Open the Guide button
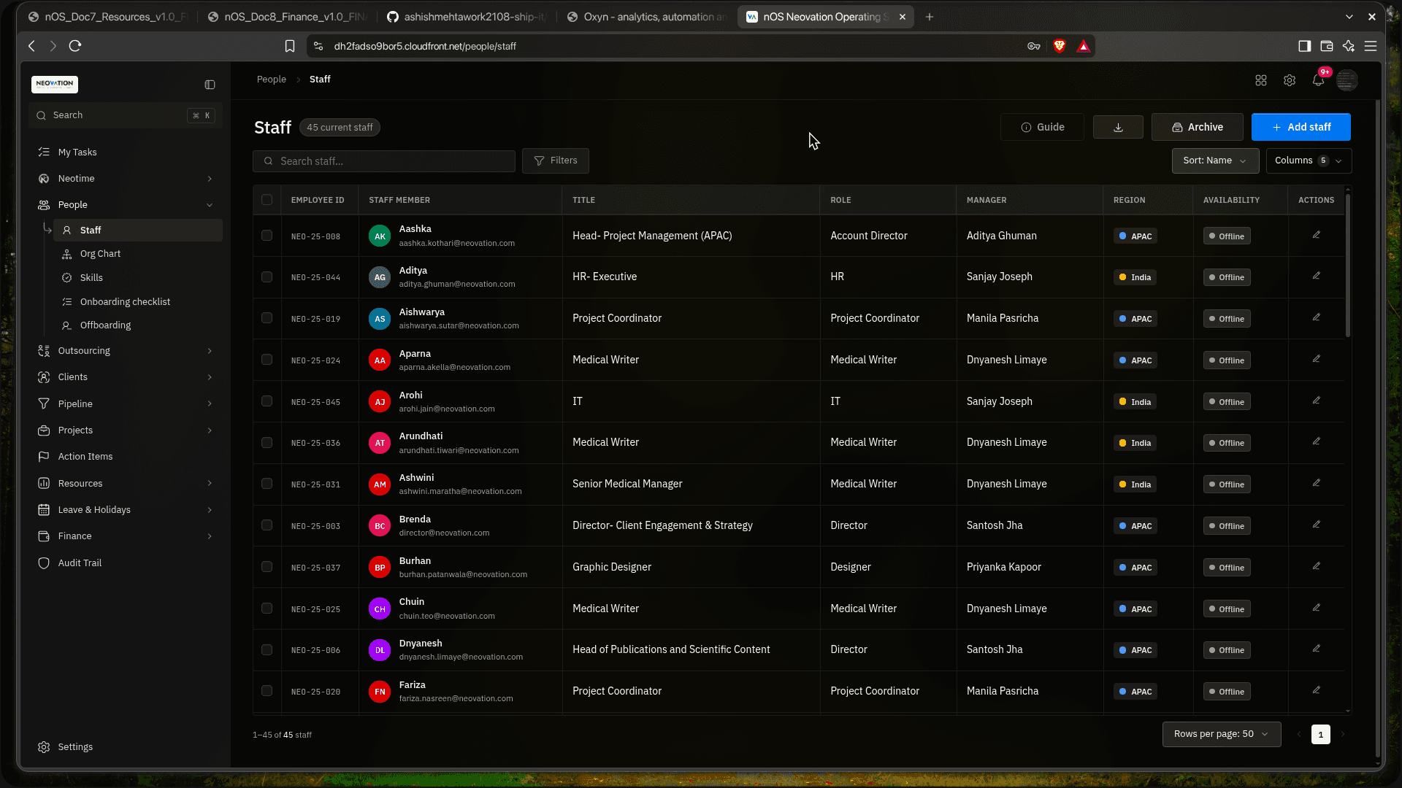The image size is (1402, 788). (1042, 127)
